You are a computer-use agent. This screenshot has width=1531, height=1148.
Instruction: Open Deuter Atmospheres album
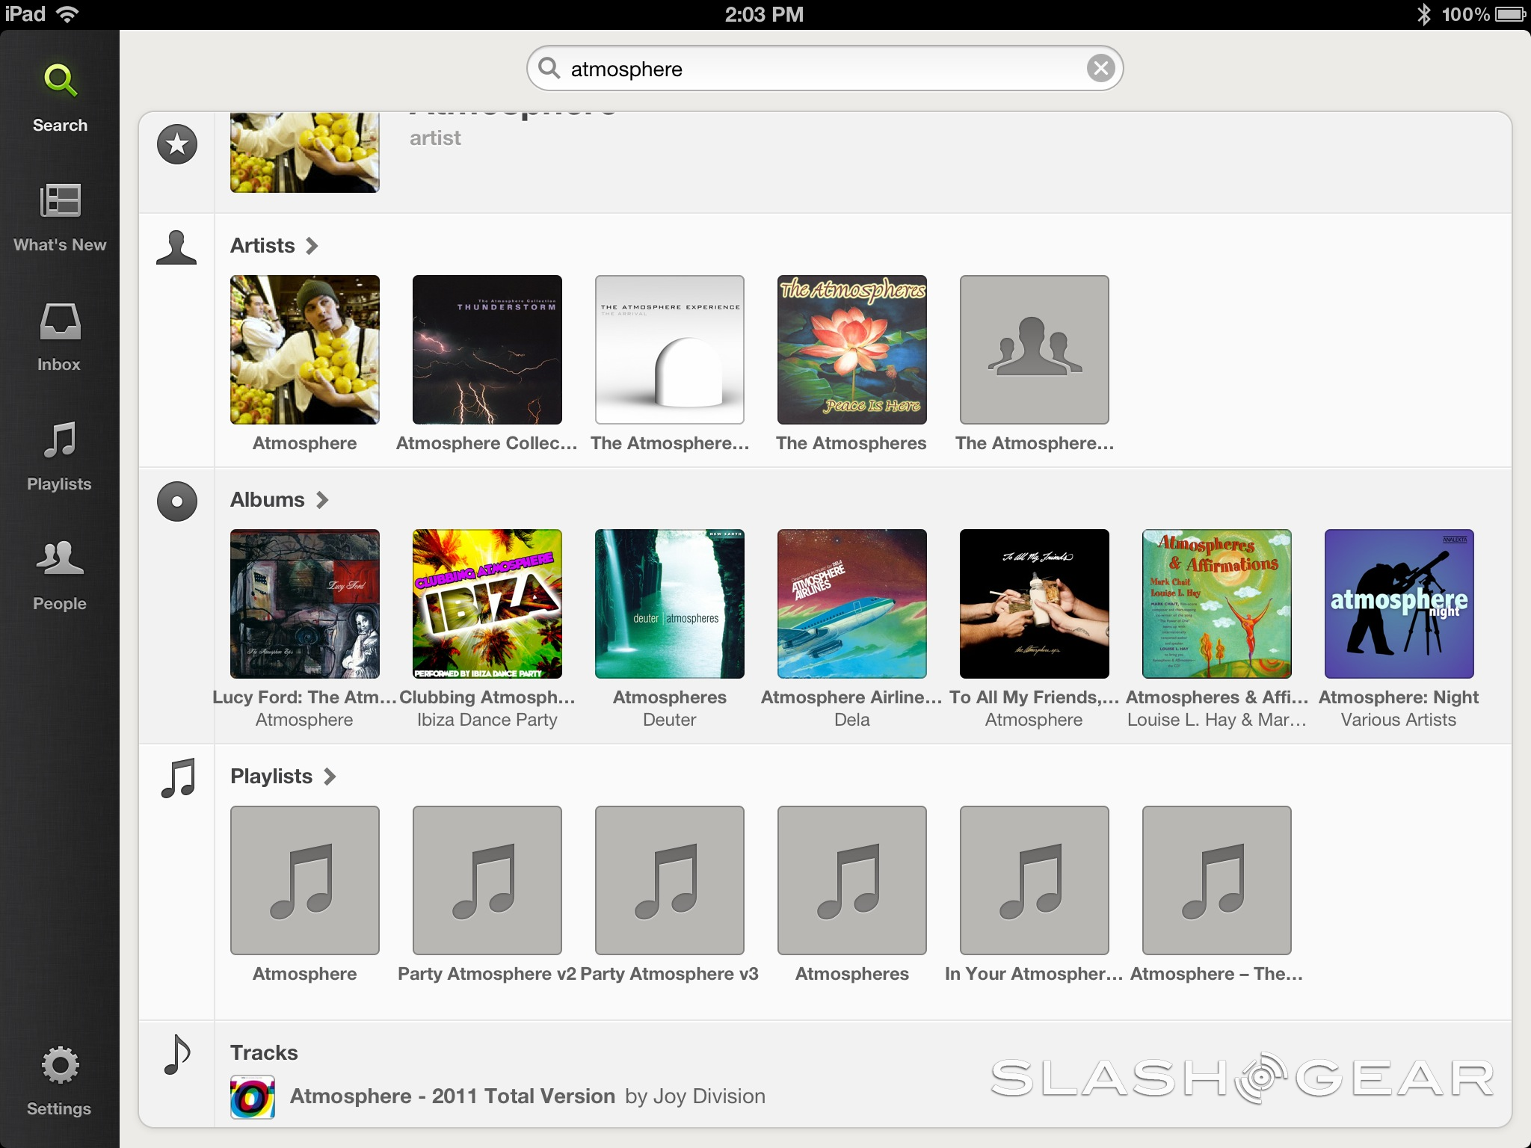click(670, 604)
